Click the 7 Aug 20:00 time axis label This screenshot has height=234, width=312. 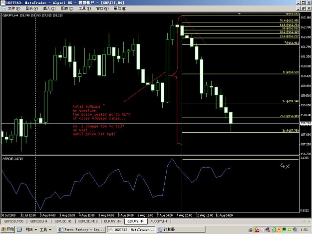coord(184,216)
